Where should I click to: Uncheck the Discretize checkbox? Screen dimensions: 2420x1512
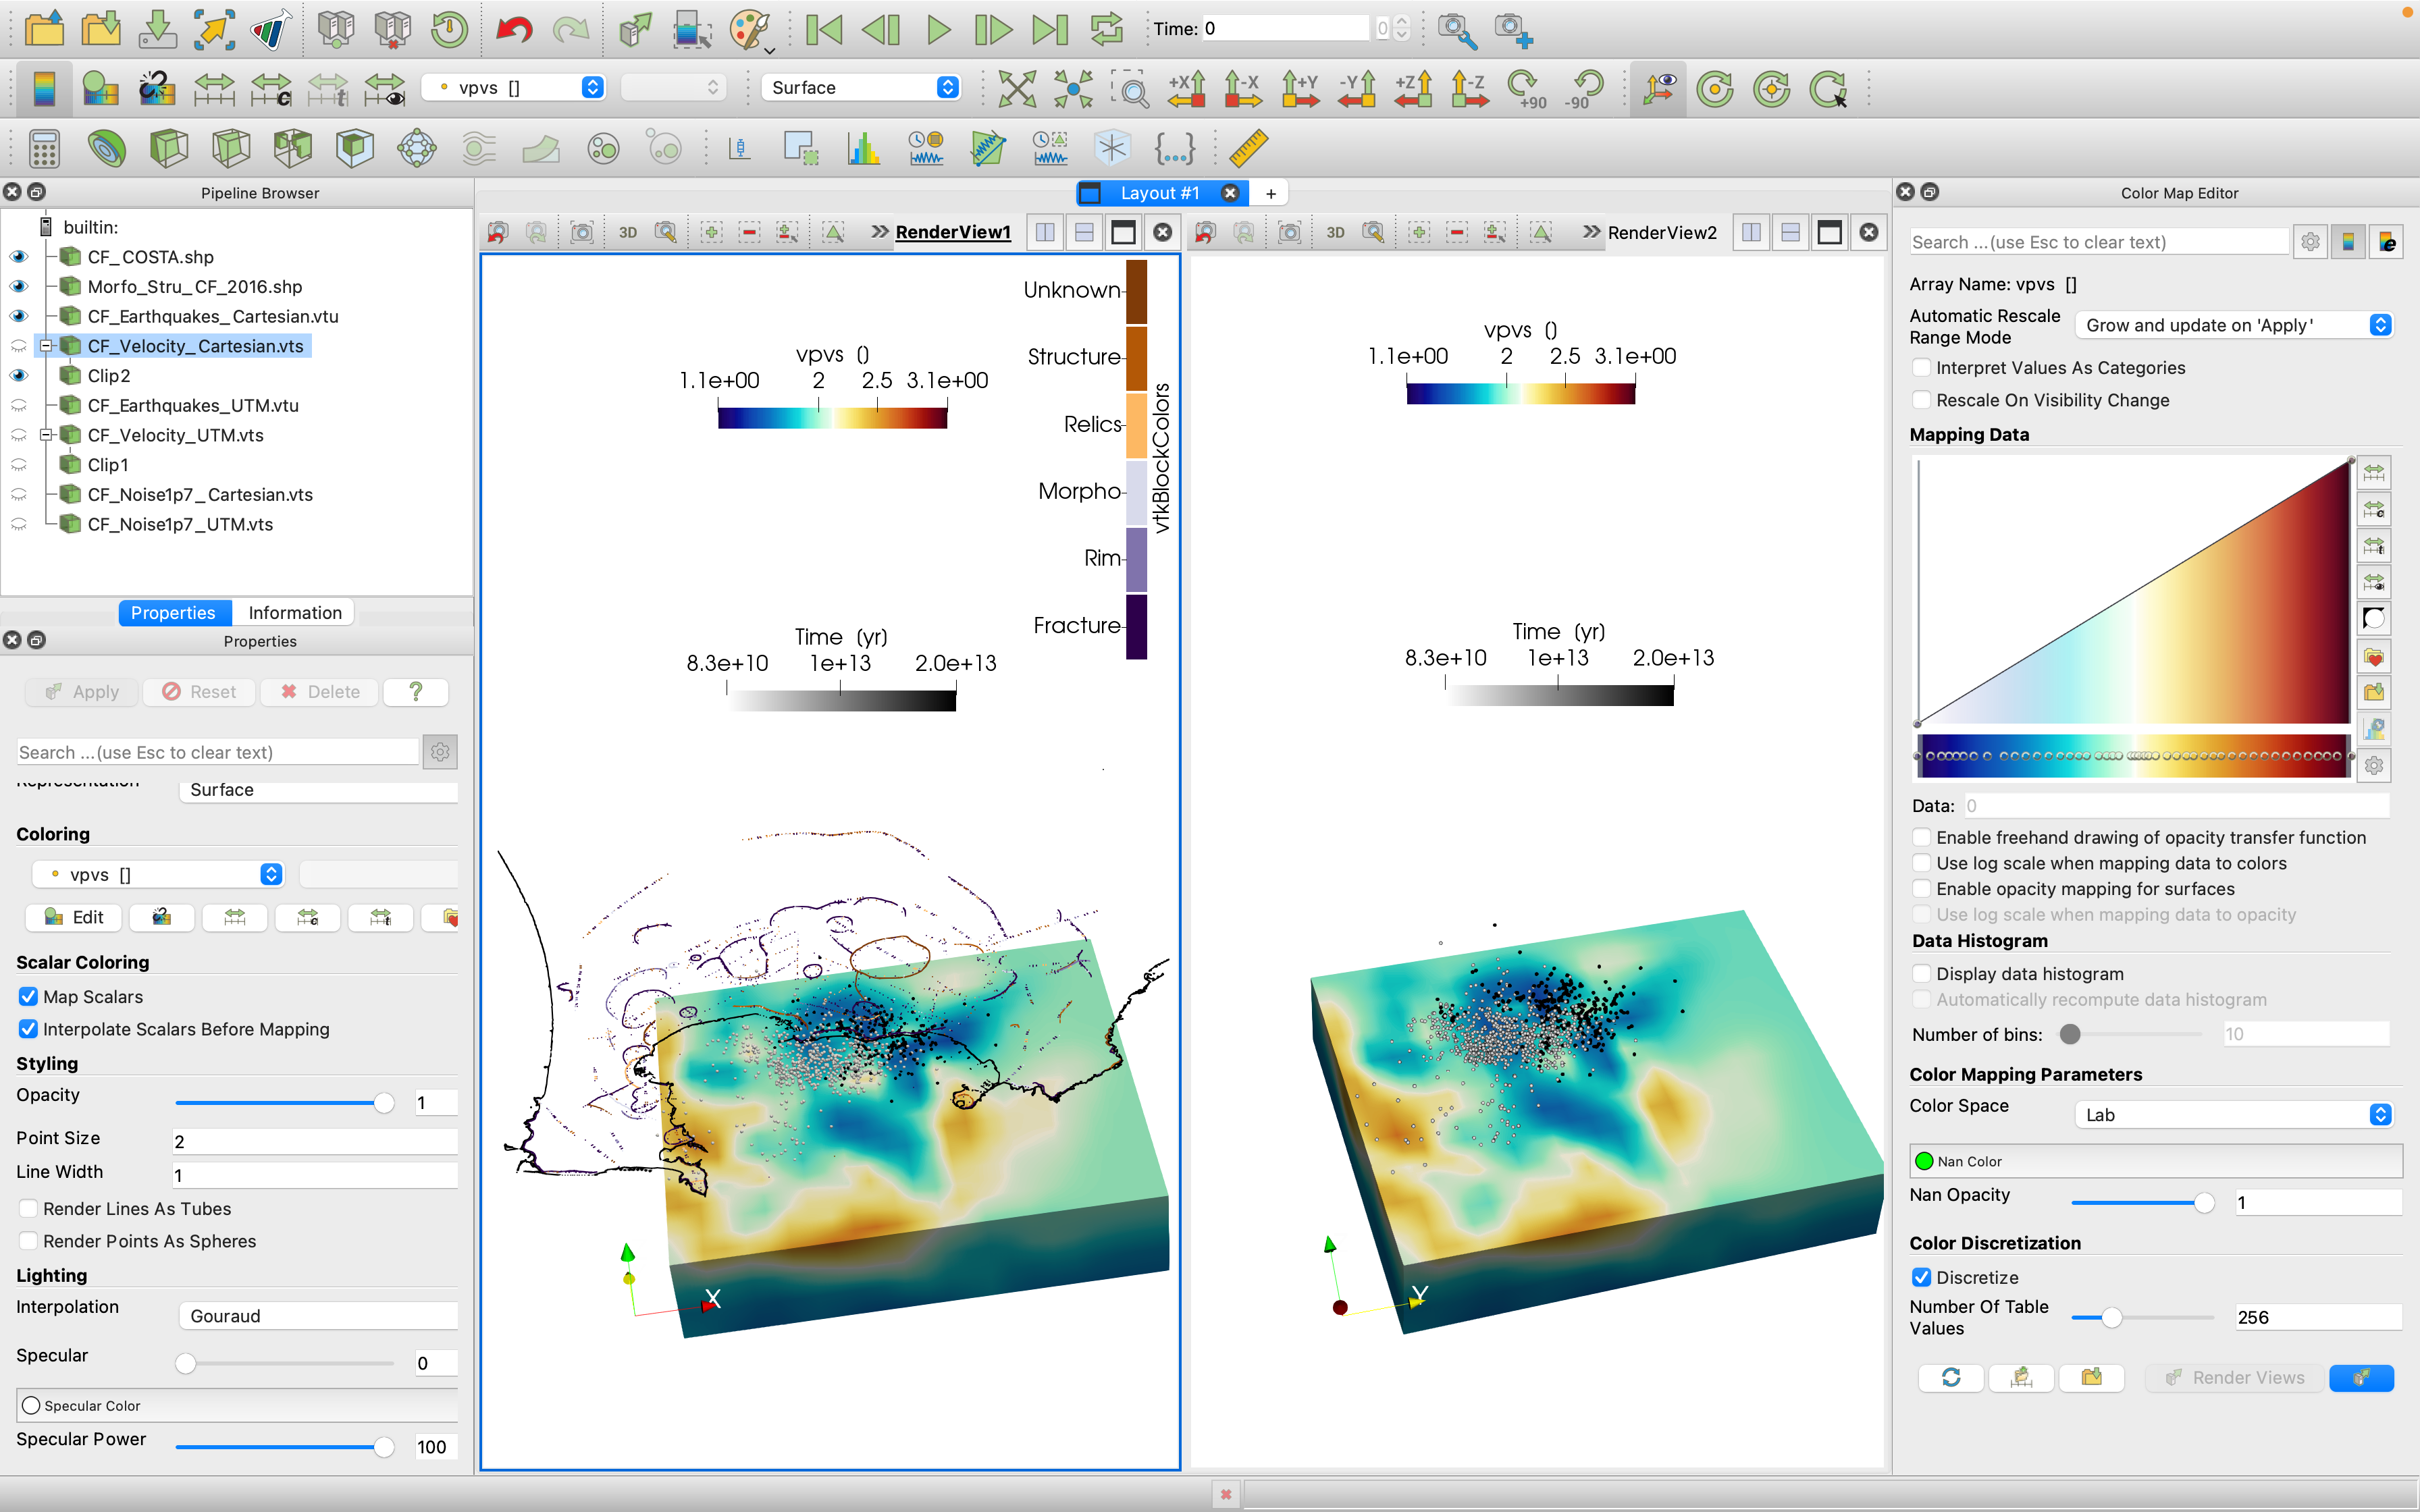[1921, 1277]
